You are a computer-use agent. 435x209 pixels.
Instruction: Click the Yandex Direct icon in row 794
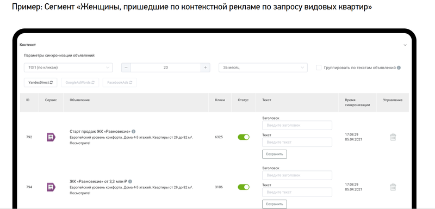51,187
